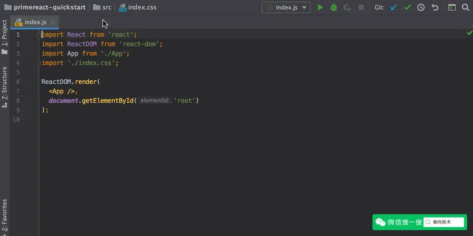Click primereact-quickstart breadcrumb
The image size is (473, 236).
(x=45, y=8)
